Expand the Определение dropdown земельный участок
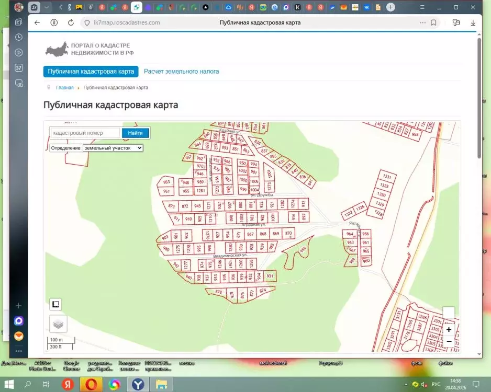Screen dimensions: 491x392 point(113,148)
